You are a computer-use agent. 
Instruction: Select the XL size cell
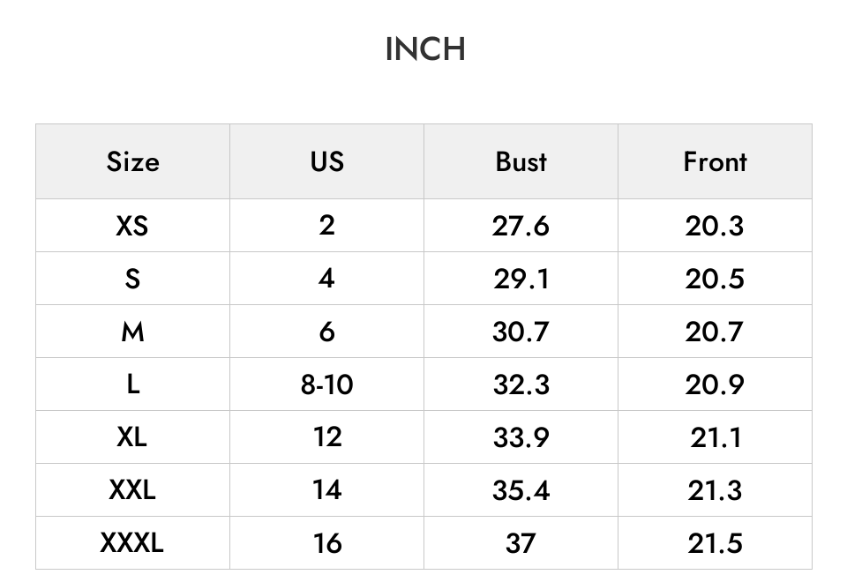(133, 437)
